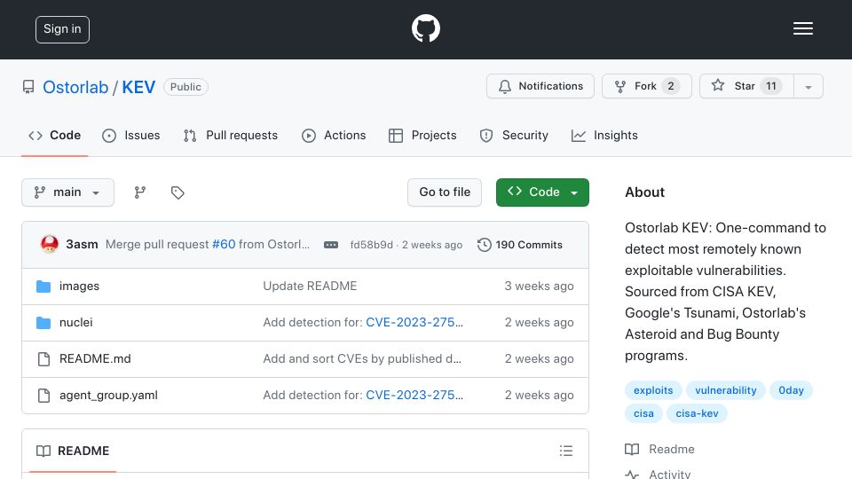Click the vulnerability topic tag
The image size is (852, 479).
(x=726, y=390)
